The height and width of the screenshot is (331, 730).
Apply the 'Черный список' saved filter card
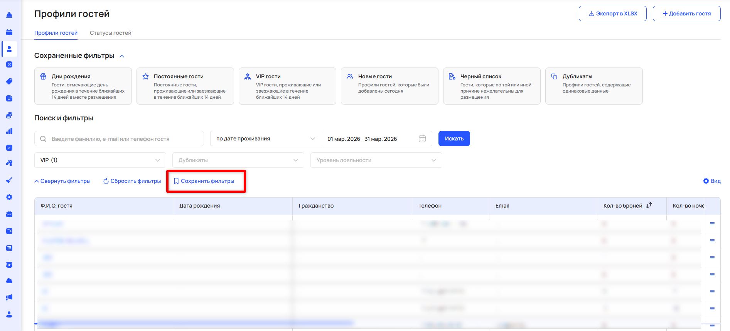click(x=491, y=86)
